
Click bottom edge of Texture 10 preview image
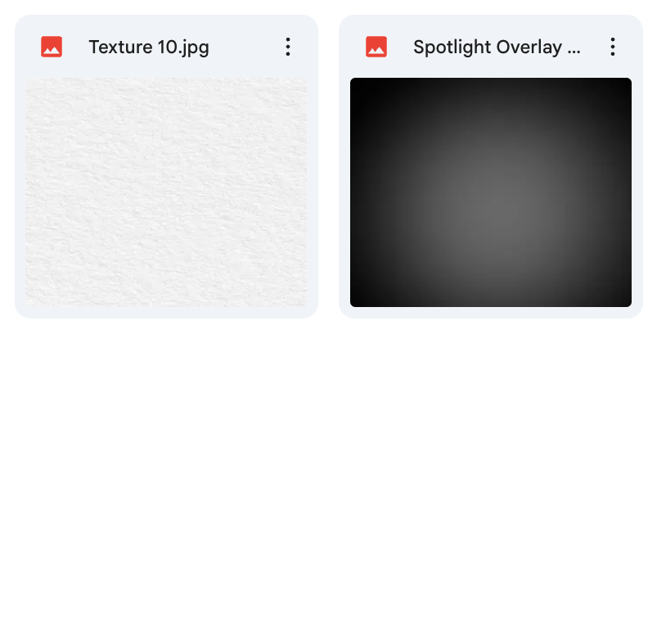(x=166, y=305)
